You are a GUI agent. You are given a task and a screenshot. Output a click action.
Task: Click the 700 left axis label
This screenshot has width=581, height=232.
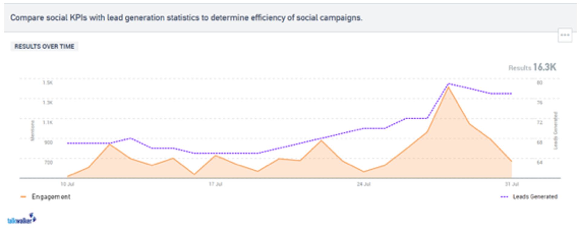pos(48,162)
